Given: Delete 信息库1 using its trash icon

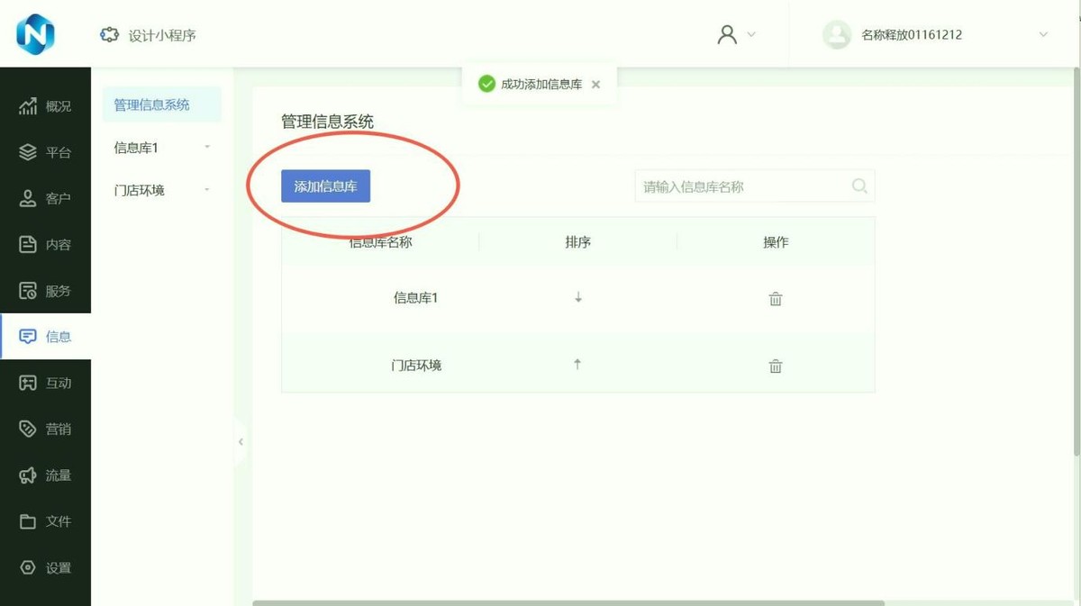Looking at the screenshot, I should tap(776, 298).
